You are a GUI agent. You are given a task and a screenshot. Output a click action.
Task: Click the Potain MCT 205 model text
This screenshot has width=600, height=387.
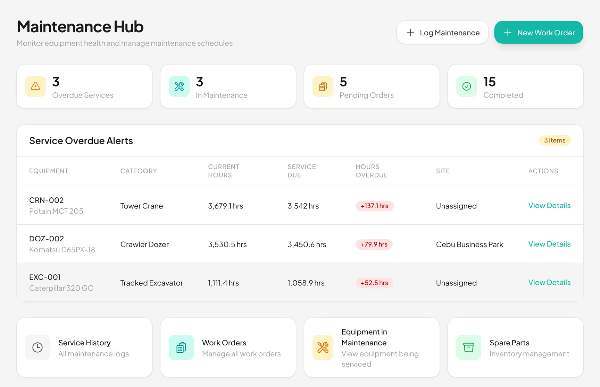click(56, 211)
